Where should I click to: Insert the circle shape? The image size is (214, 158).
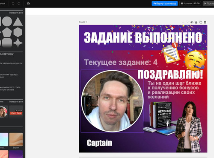7,21
